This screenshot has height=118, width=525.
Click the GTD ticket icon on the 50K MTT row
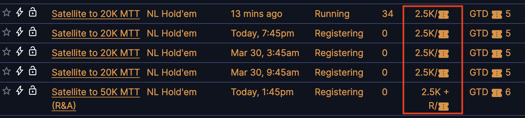coord(497,93)
